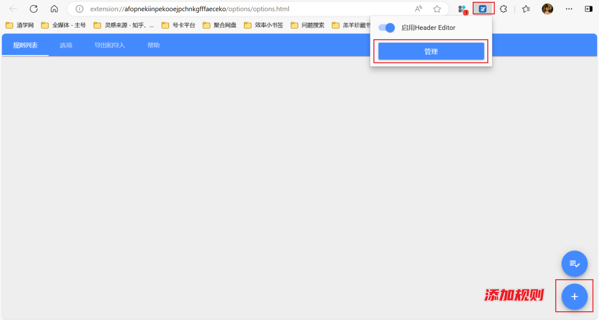This screenshot has width=599, height=320.
Task: Open browser Settings and more menu
Action: 569,9
